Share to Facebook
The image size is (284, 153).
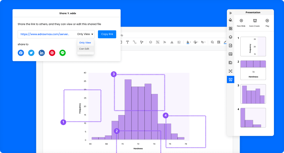21,53
